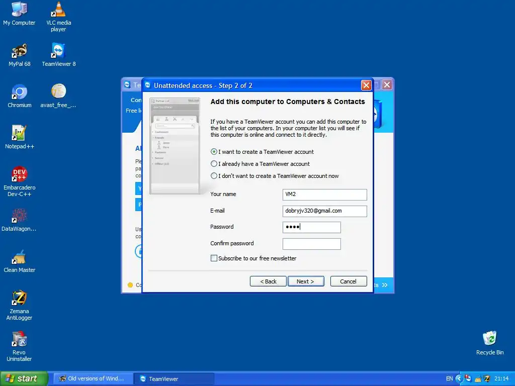Viewport: 515px width, 386px height.
Task: Click the Clean Master broom tray icon
Action: click(478, 379)
